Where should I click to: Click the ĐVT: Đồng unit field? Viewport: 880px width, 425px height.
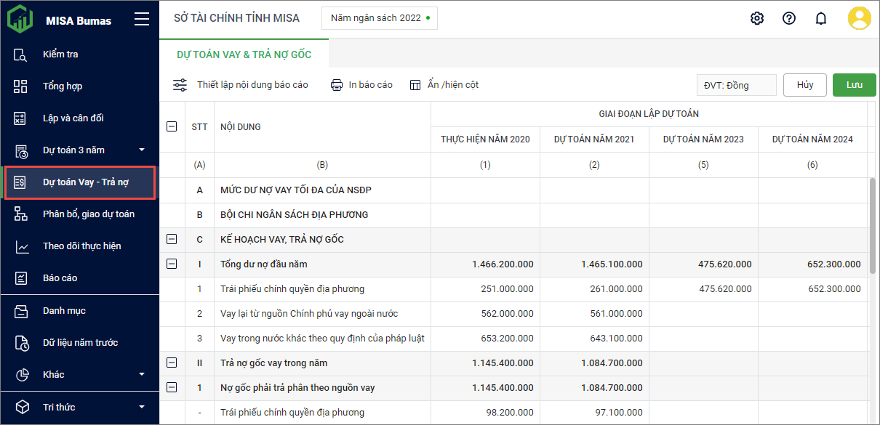click(x=736, y=85)
